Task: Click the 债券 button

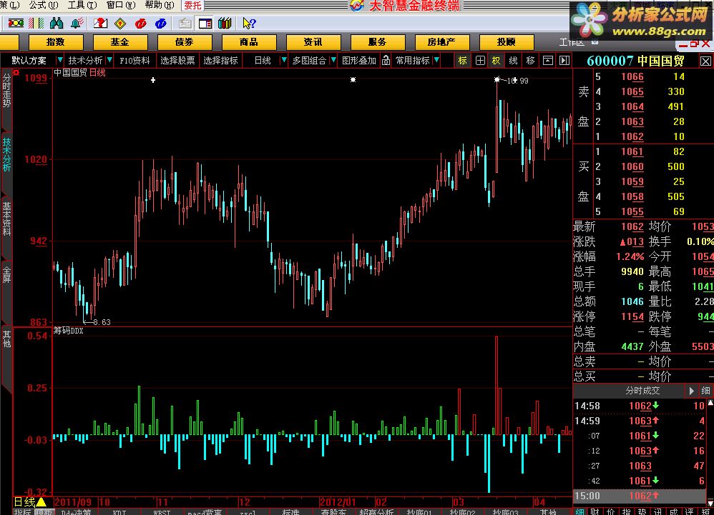Action: [185, 42]
